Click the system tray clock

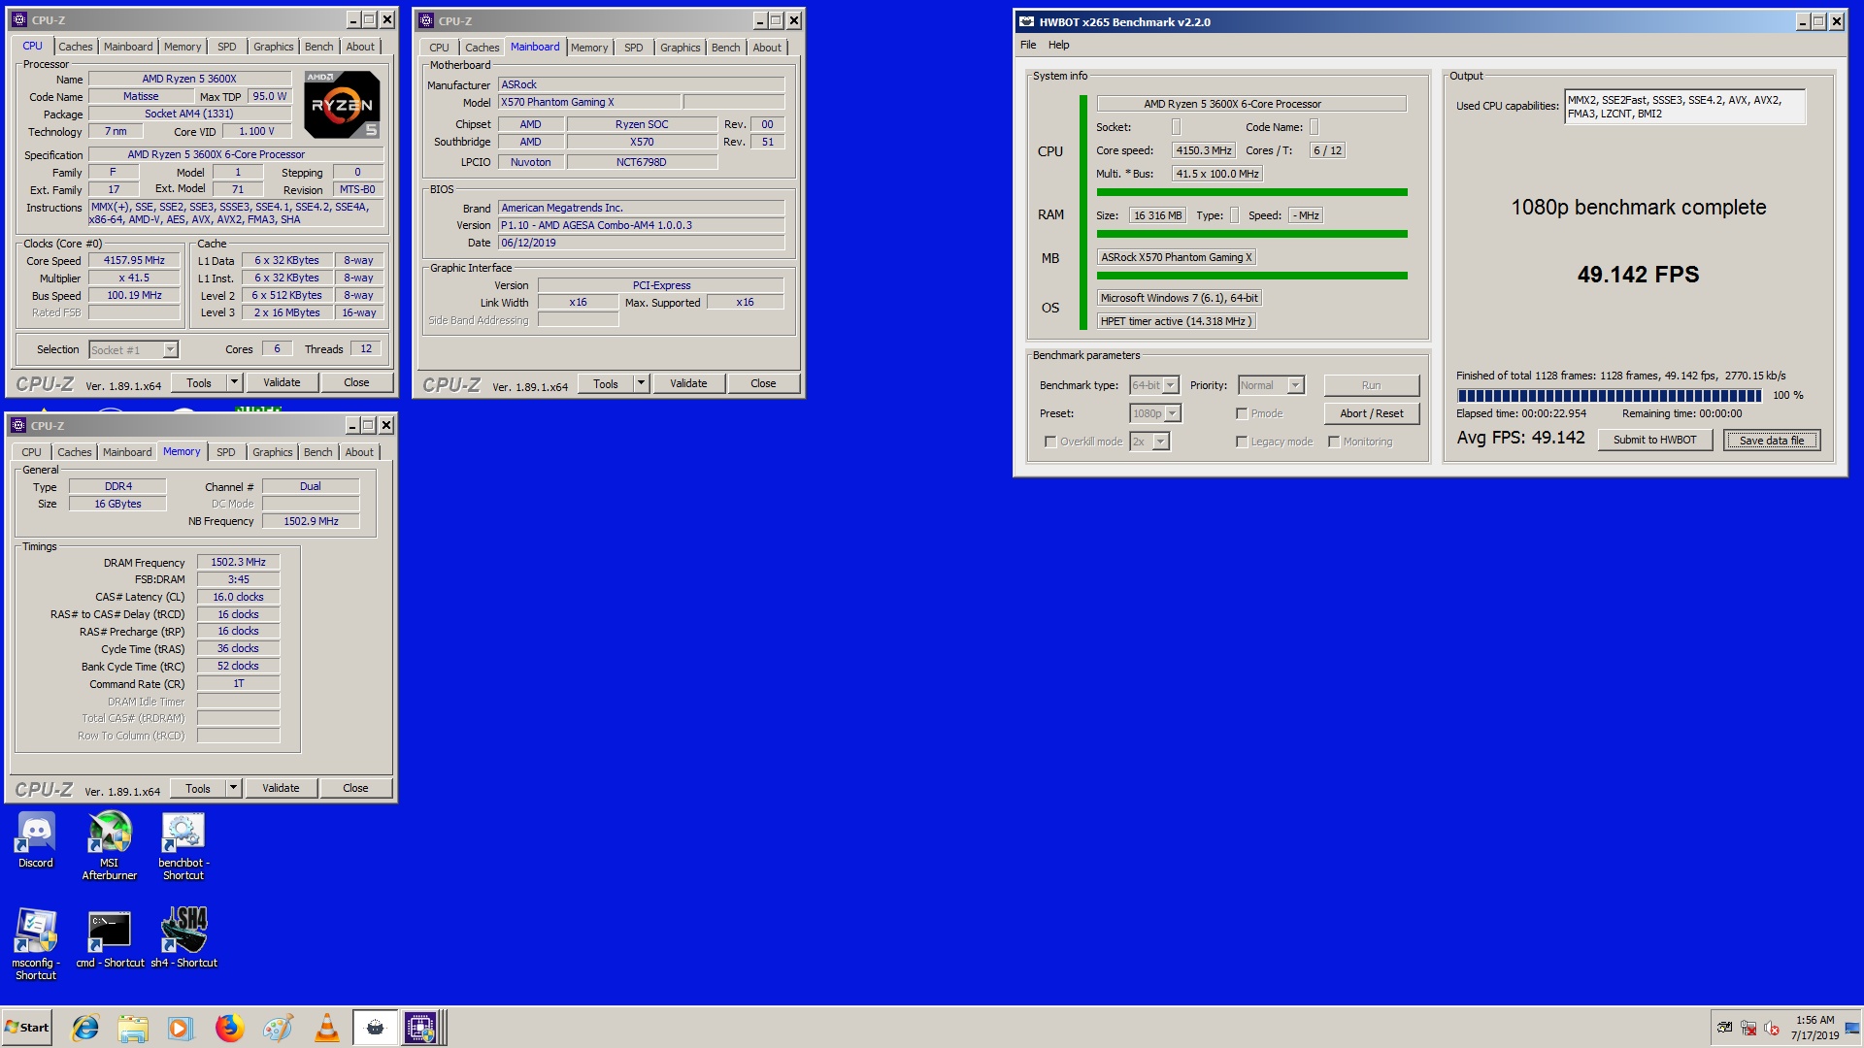pos(1814,1028)
